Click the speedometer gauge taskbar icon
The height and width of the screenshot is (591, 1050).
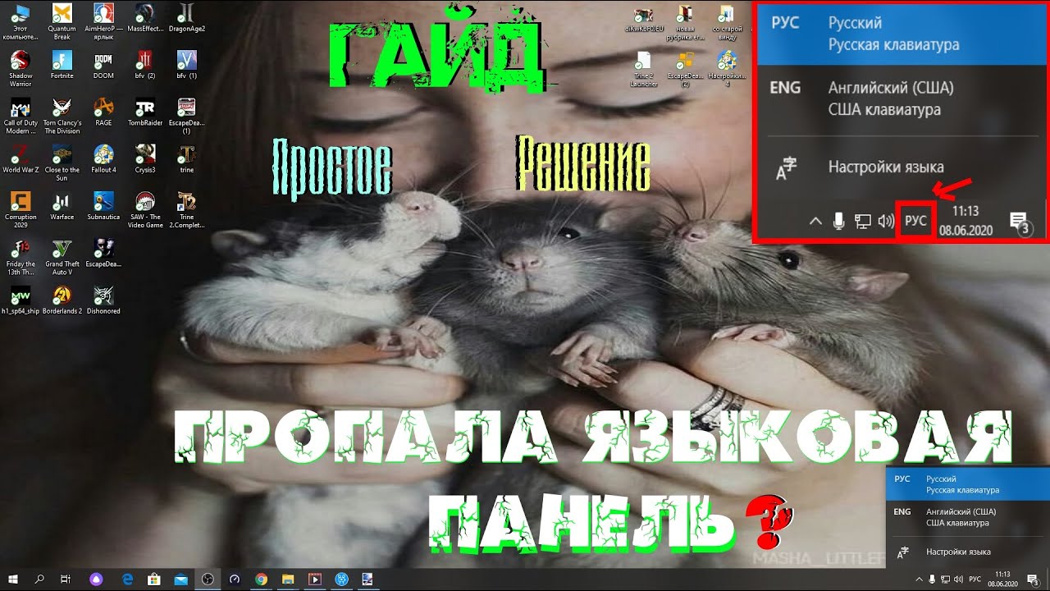coord(235,579)
